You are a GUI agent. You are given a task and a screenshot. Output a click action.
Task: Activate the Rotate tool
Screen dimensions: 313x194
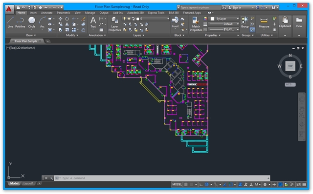(67, 19)
